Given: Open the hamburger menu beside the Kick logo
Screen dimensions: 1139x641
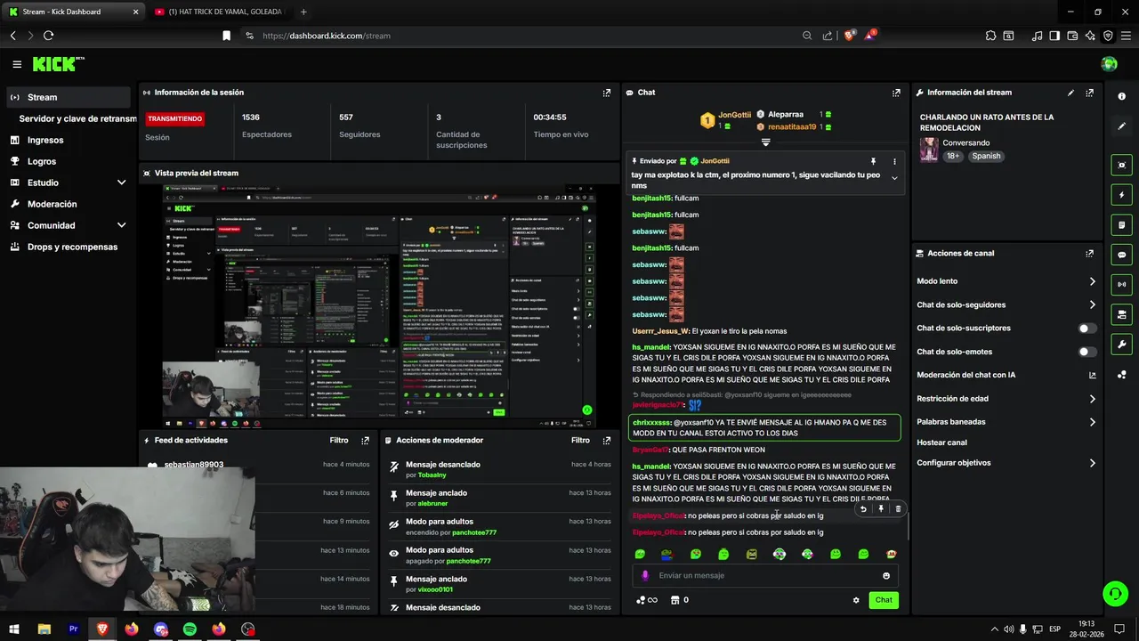Looking at the screenshot, I should [17, 64].
